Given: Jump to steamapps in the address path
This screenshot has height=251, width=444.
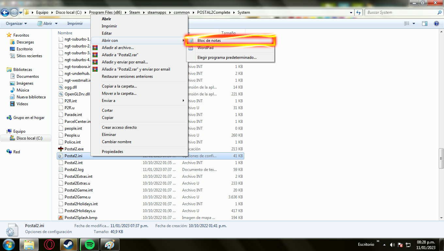Looking at the screenshot, I should tap(157, 12).
